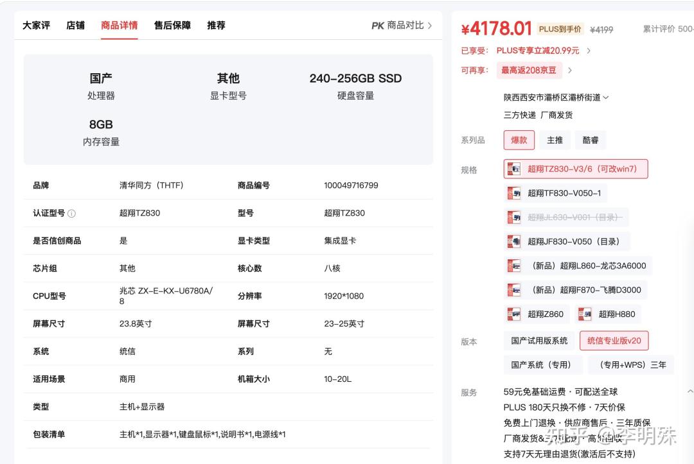The height and width of the screenshot is (464, 694).
Task: Open PLUS专享立减20.99元 discount details
Action: pos(538,51)
